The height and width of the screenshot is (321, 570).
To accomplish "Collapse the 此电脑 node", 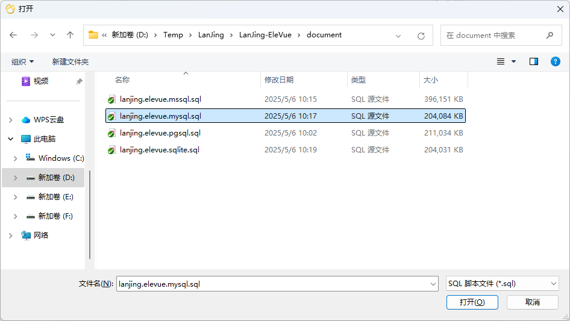I will tap(10, 139).
